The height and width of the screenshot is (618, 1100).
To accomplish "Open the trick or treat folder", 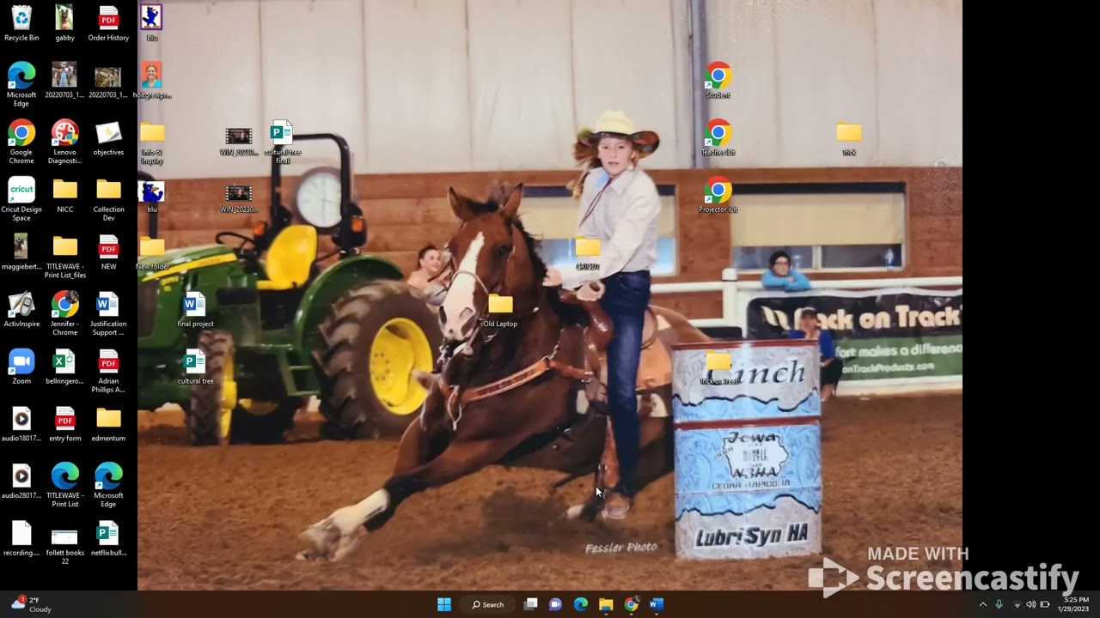I will click(718, 367).
